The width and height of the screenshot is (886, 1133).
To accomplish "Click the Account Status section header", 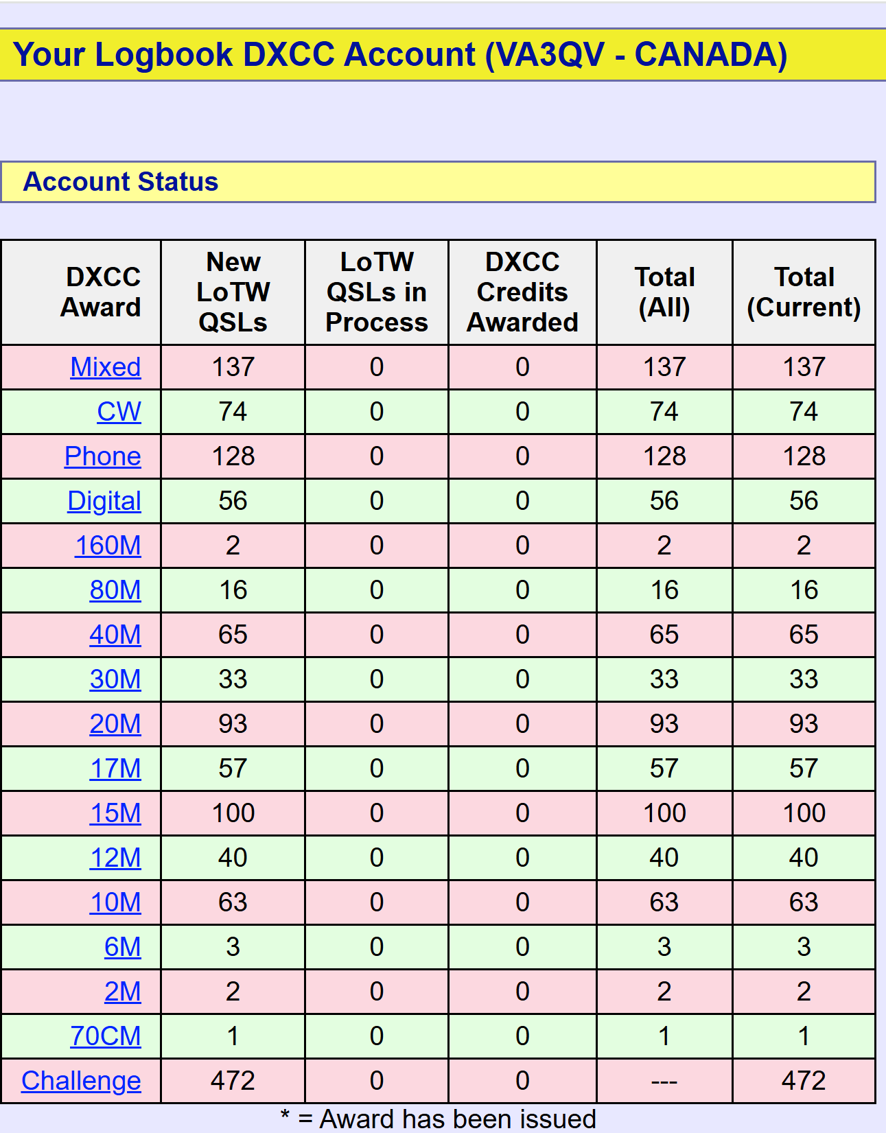I will 438,182.
